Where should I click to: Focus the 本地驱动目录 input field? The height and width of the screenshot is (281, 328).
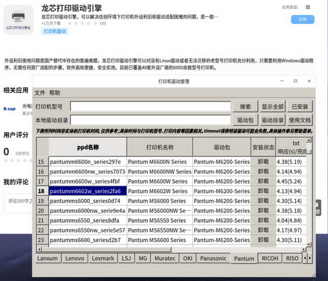[150, 120]
